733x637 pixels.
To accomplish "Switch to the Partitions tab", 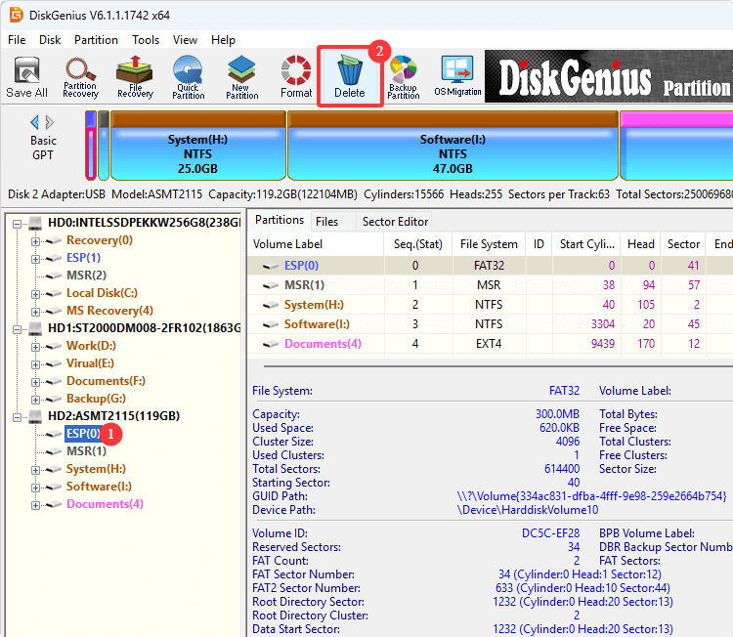I will 280,220.
